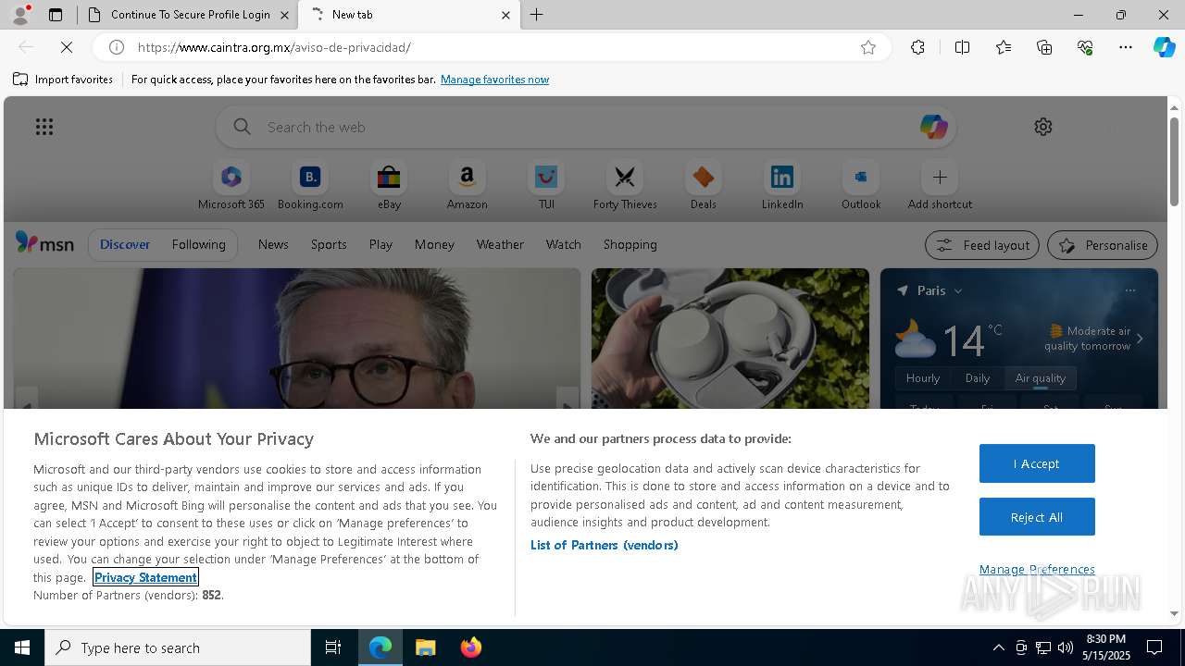Open the Play section
1185x666 pixels.
[380, 244]
